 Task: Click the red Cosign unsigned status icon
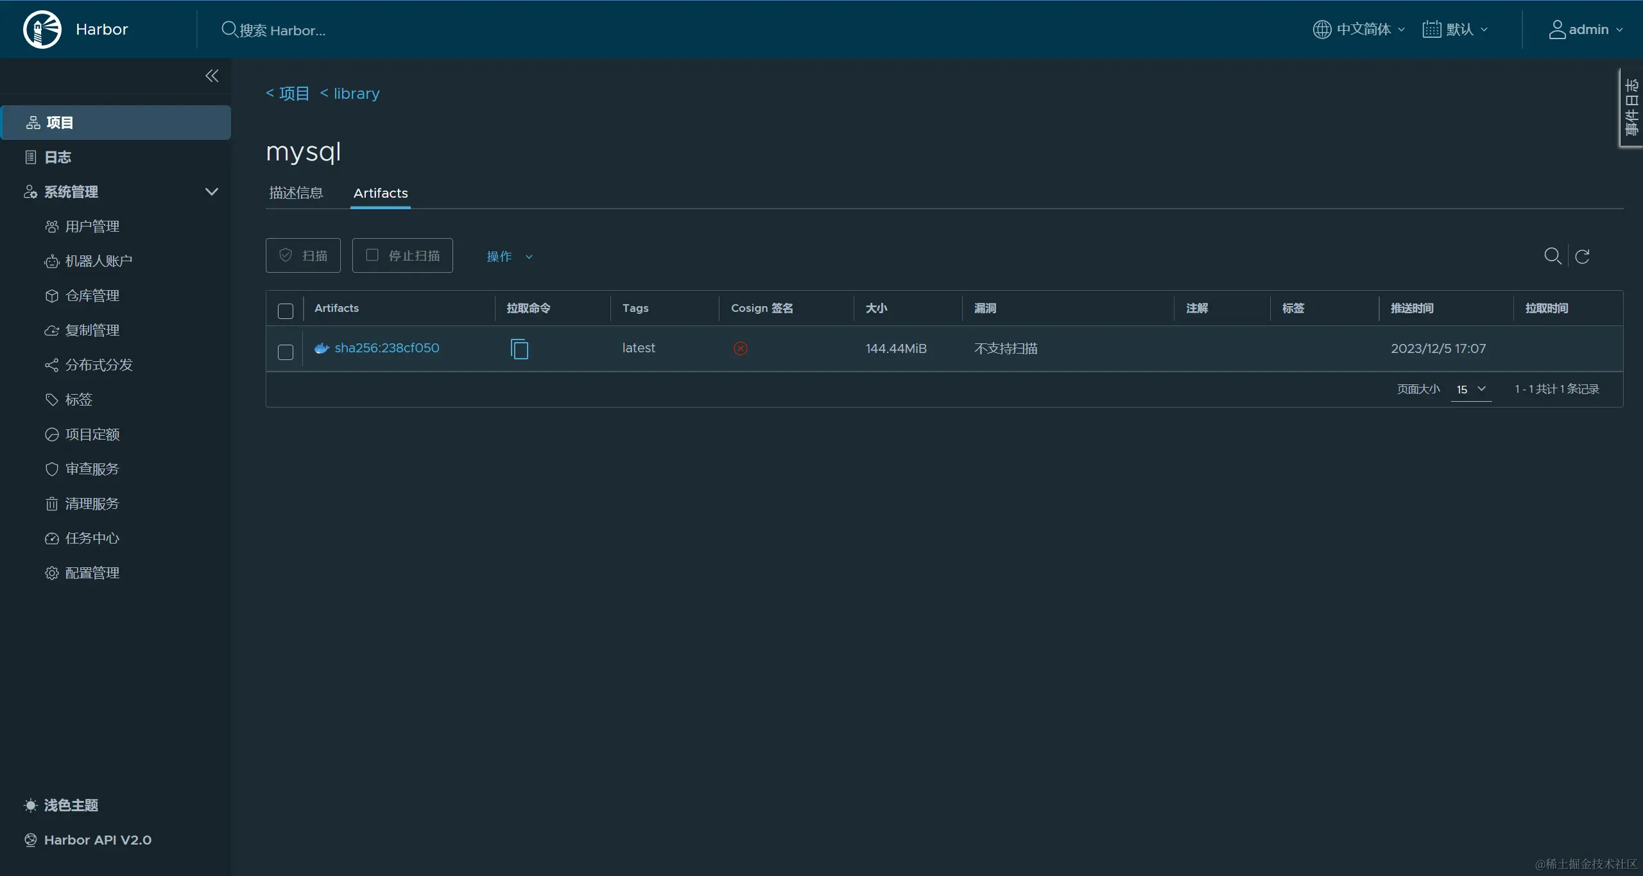[741, 348]
